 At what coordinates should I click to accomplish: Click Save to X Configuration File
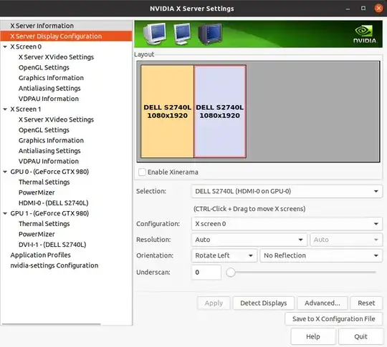click(x=334, y=319)
